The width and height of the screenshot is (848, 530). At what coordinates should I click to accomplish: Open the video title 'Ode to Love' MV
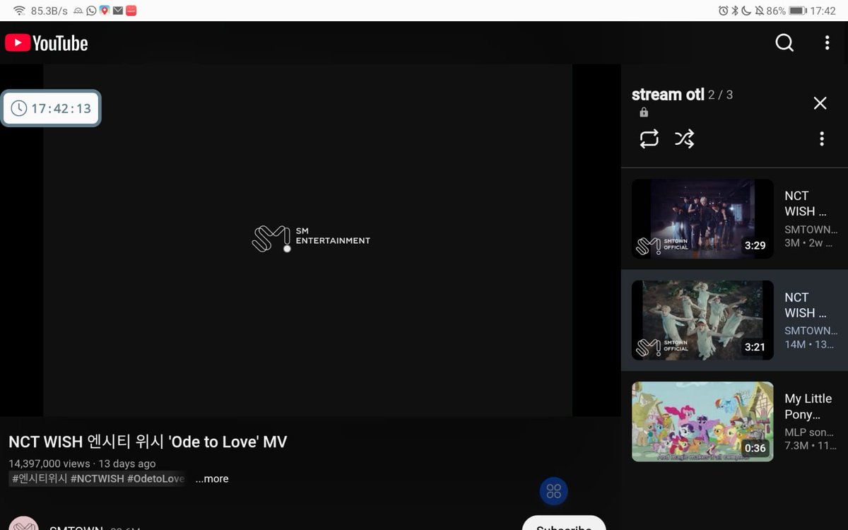[148, 442]
